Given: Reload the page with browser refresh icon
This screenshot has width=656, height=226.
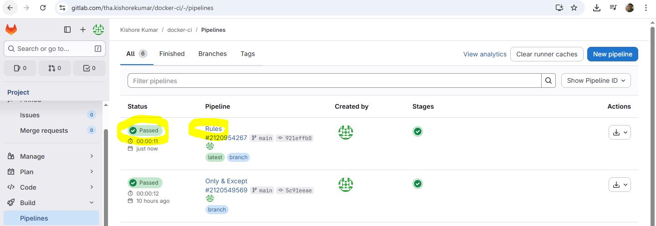Looking at the screenshot, I should (x=43, y=8).
